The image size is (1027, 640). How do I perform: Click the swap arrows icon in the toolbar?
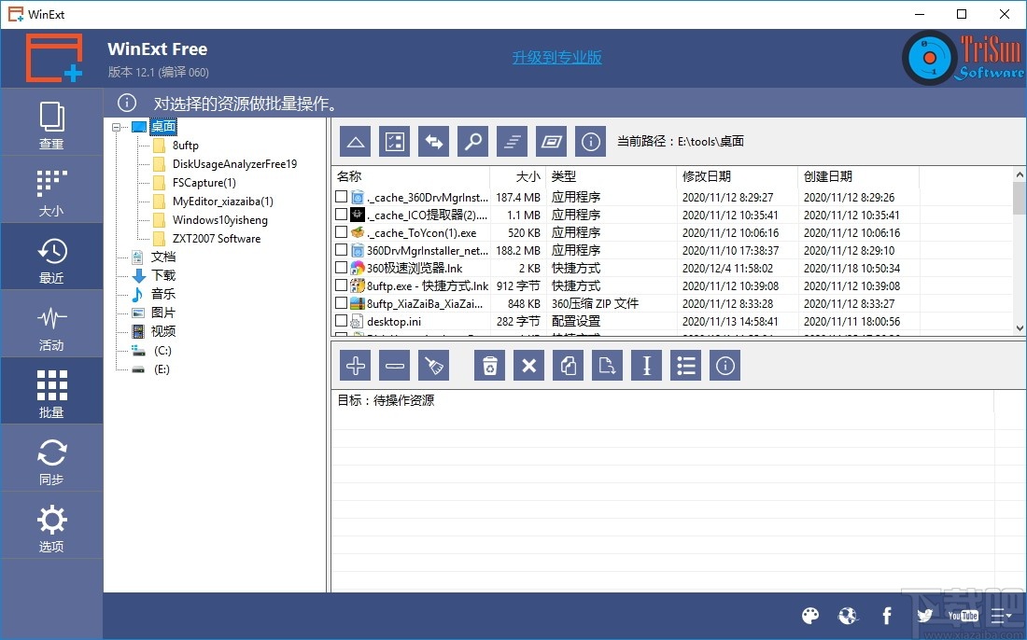click(433, 141)
